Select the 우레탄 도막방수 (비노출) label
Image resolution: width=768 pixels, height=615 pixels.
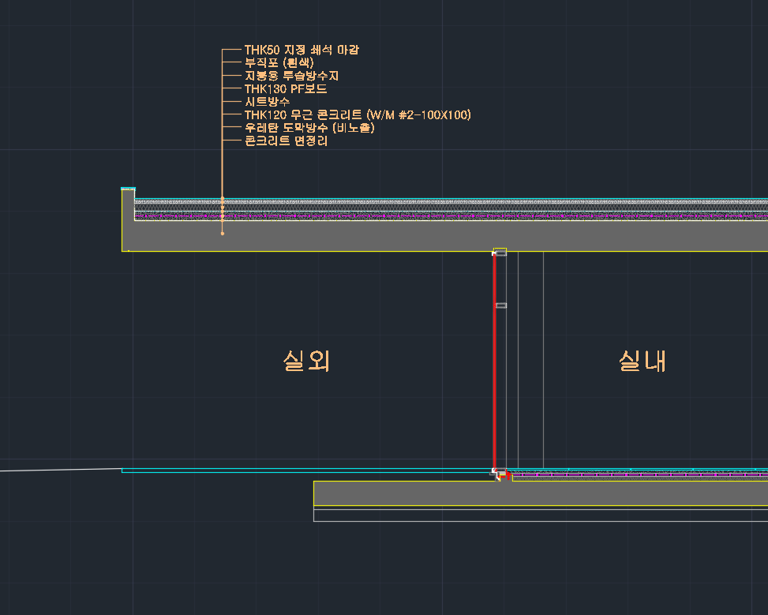click(309, 128)
